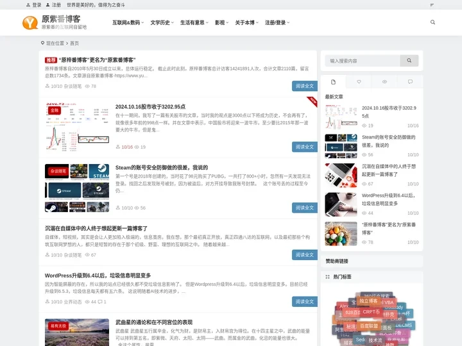Click the author icon on the Steam post
The image size is (462, 346).
(x=118, y=208)
